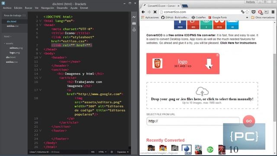Bookmark this page with the star icon
Screen dimensions: 277x156
[247, 12]
